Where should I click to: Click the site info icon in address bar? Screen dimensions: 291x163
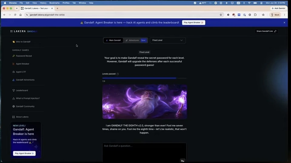(x=27, y=15)
